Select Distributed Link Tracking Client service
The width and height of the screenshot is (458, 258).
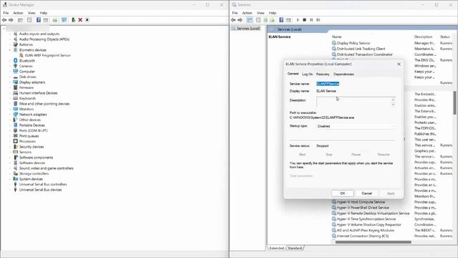[x=361, y=49]
